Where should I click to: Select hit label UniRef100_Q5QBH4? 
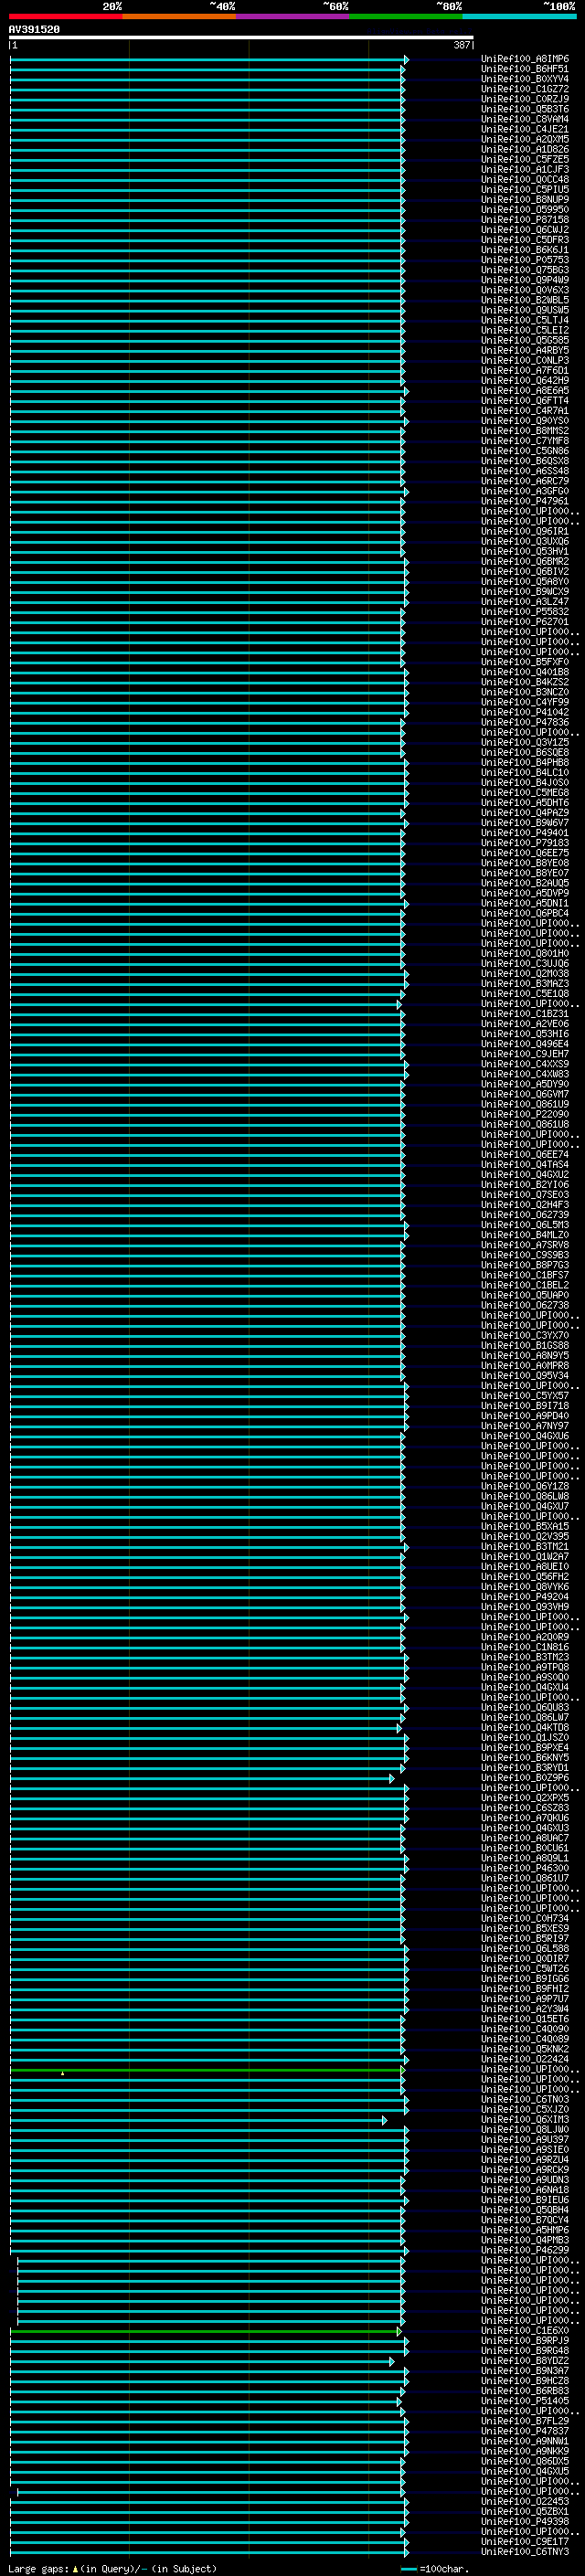[x=525, y=2210]
